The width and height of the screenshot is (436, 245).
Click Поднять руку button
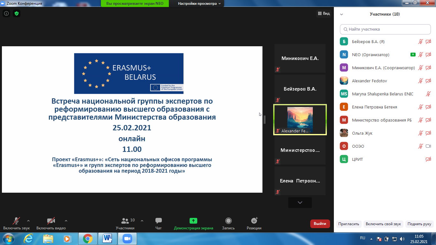click(419, 224)
